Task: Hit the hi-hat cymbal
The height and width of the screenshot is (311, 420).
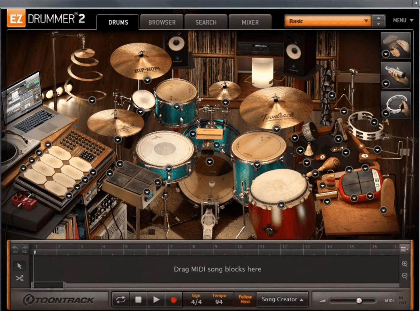Action: click(x=115, y=123)
